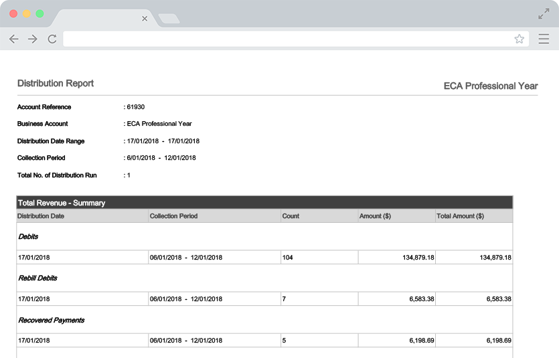The image size is (559, 358).
Task: Select Debits row date 17/01/2018
Action: point(34,258)
